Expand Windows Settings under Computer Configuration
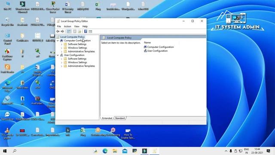Image resolution: width=275 pixels, height=155 pixels. (61, 48)
